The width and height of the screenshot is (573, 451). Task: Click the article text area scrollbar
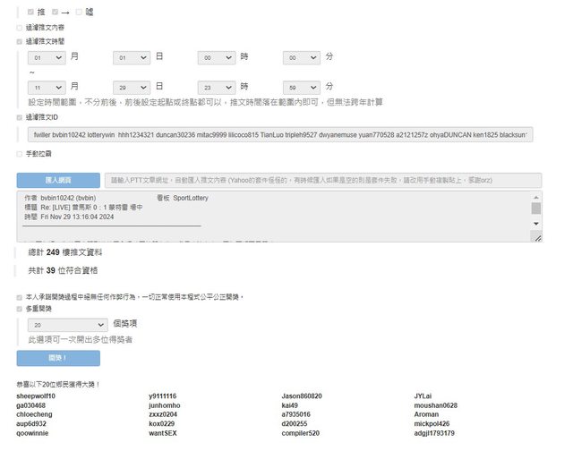[x=536, y=209]
